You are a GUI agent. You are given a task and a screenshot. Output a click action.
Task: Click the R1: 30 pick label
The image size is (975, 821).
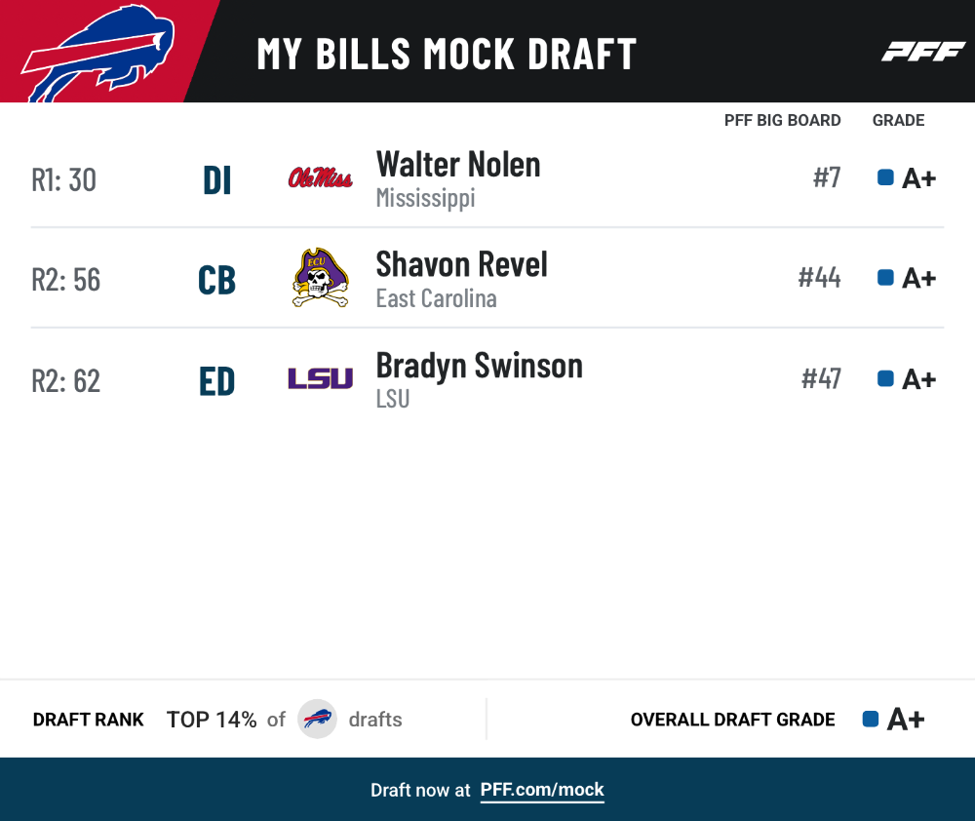[64, 180]
